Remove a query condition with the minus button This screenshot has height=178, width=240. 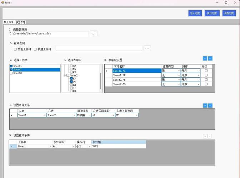coord(210,136)
